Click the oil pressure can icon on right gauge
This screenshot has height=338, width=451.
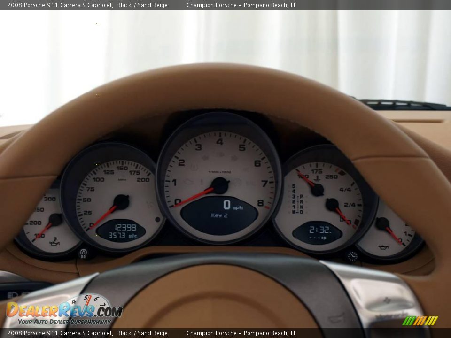coord(384,247)
